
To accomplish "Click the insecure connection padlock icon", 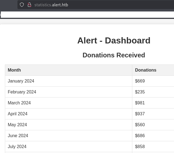I will click(29, 5).
